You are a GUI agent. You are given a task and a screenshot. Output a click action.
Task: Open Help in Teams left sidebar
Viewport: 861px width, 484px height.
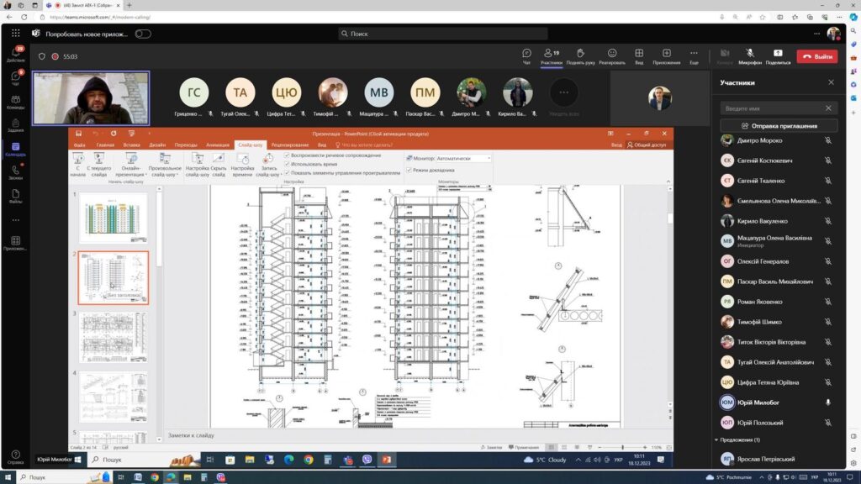(15, 457)
